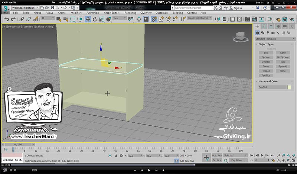The height and width of the screenshot is (174, 297).
Task: Click the Cylinder primitive button
Action: [266, 62]
